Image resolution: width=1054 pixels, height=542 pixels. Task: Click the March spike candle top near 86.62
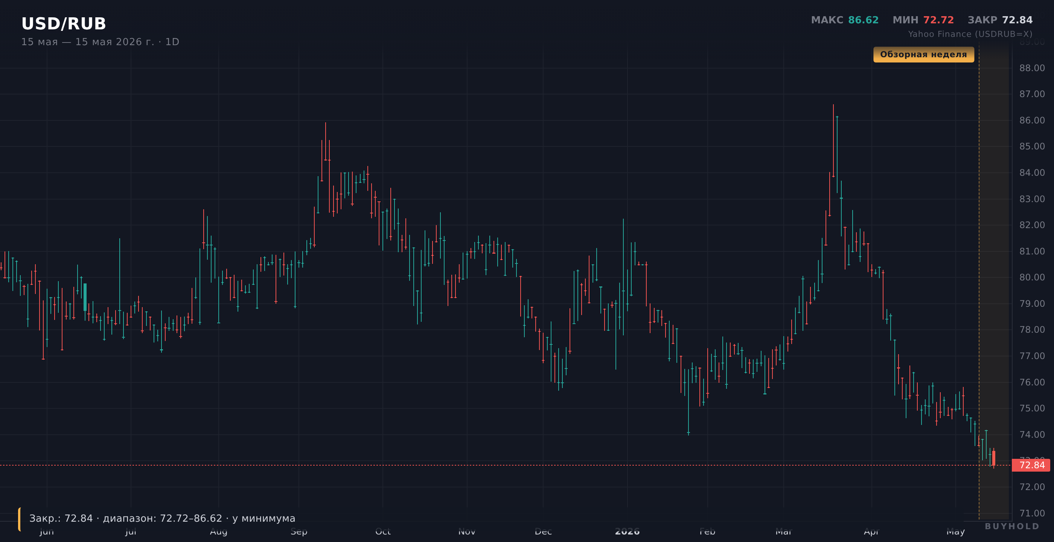[833, 140]
